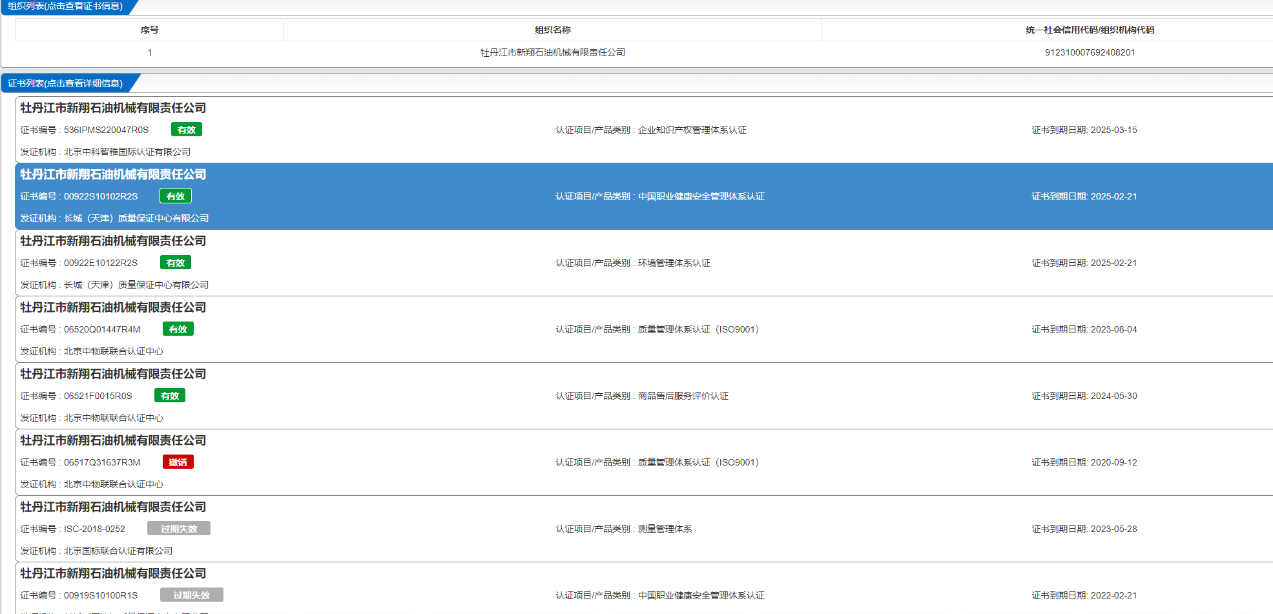Viewport: 1273px width, 614px height.
Task: Click company title above certificate 06521F0015R0S
Action: pyautogui.click(x=113, y=374)
